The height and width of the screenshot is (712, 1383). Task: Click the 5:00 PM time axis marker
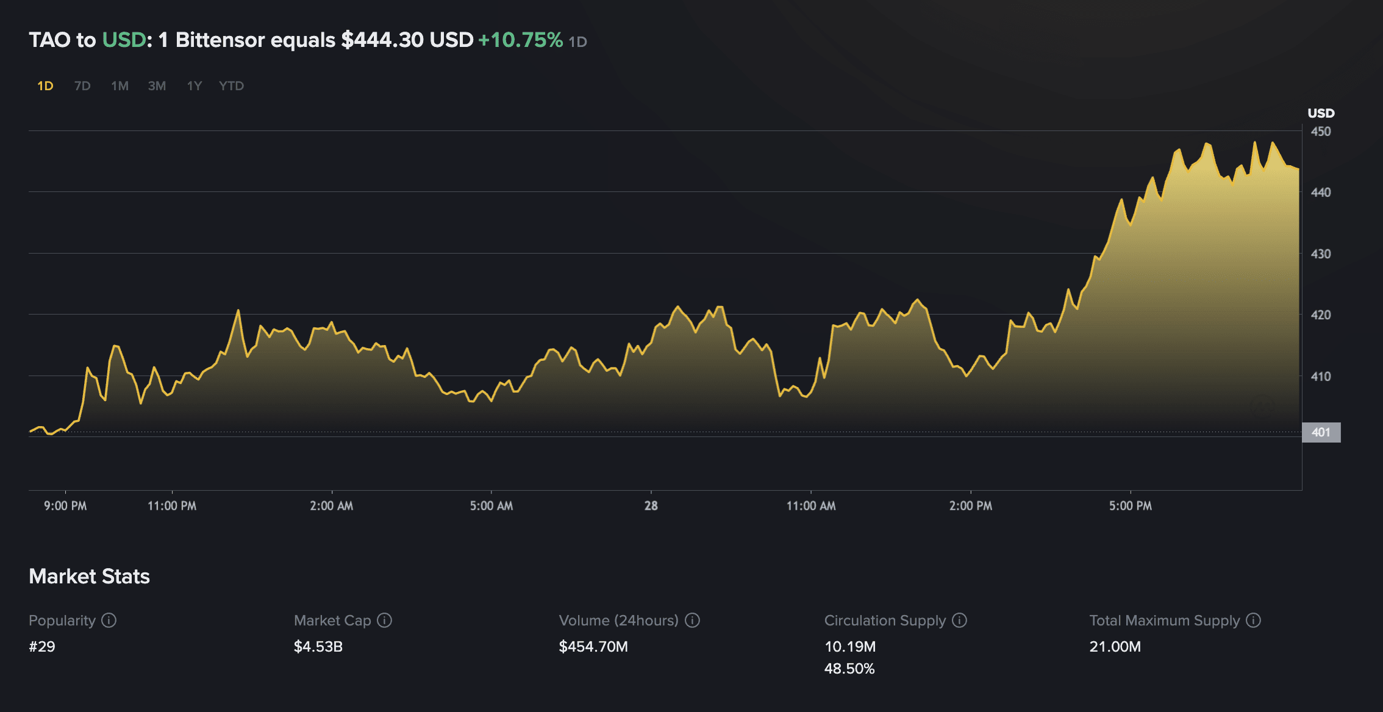1130,506
